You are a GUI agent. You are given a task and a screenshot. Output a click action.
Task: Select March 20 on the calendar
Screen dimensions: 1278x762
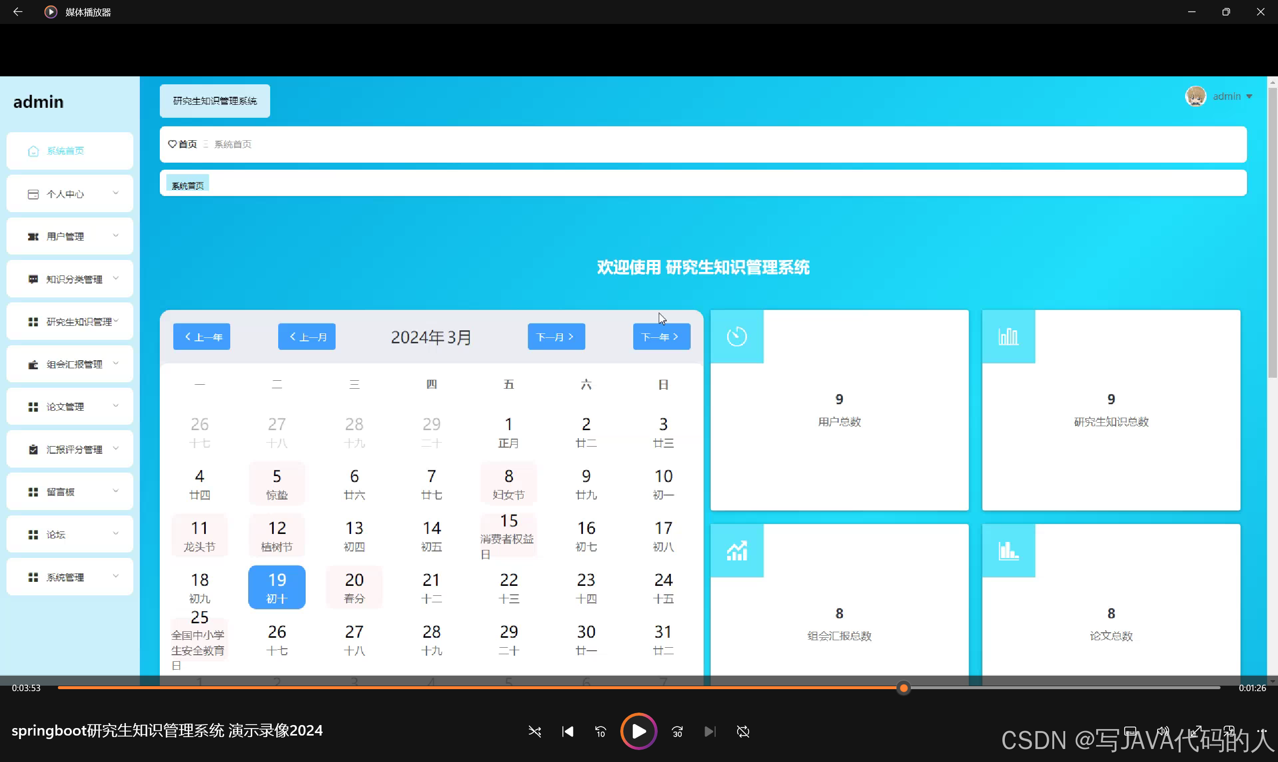(x=354, y=587)
